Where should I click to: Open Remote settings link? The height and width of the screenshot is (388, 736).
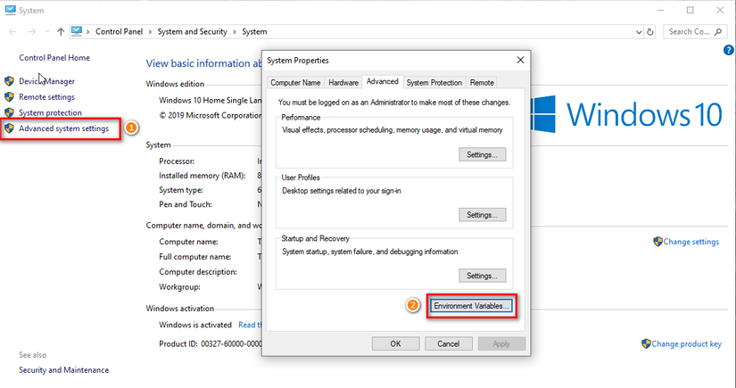tap(46, 97)
